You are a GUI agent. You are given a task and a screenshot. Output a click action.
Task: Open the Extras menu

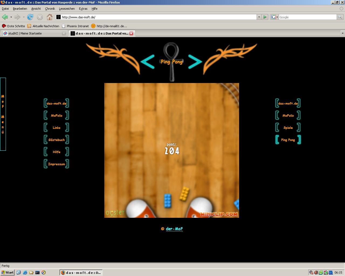click(x=83, y=9)
